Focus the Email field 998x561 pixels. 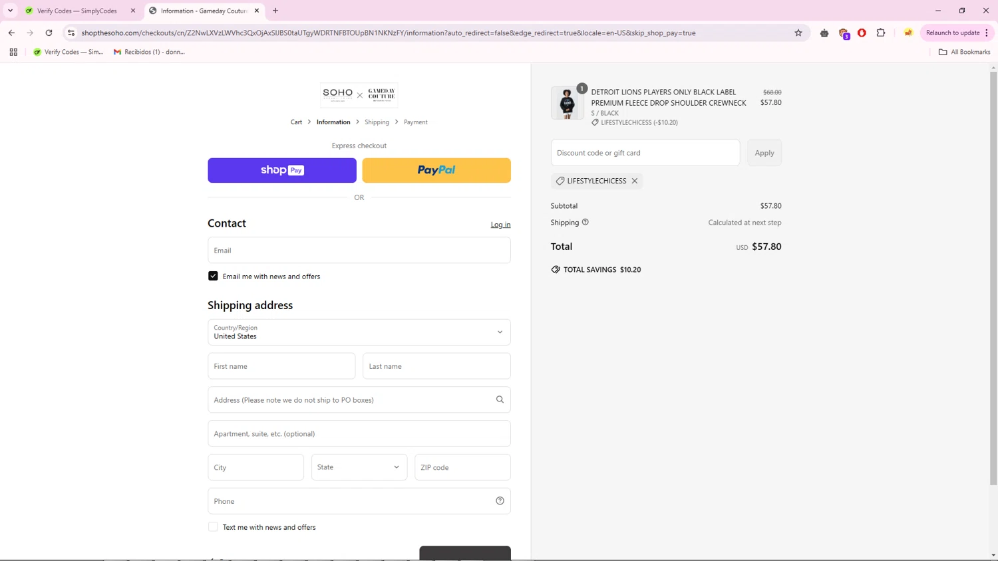359,251
